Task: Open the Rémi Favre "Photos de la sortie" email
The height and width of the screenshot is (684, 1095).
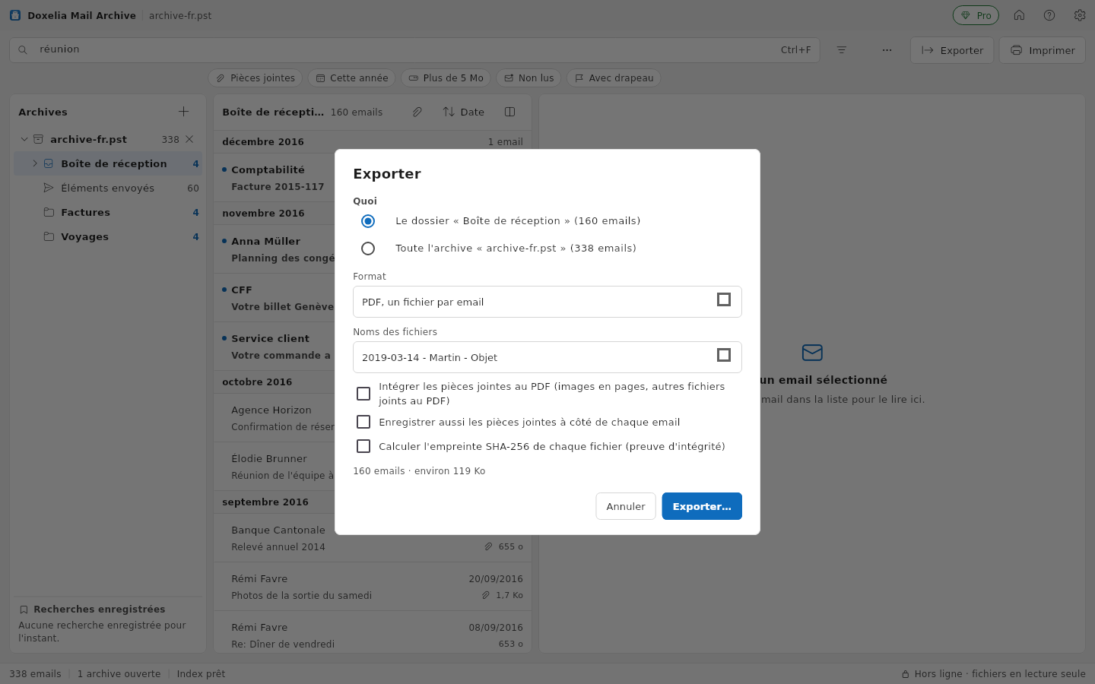Action: (373, 587)
